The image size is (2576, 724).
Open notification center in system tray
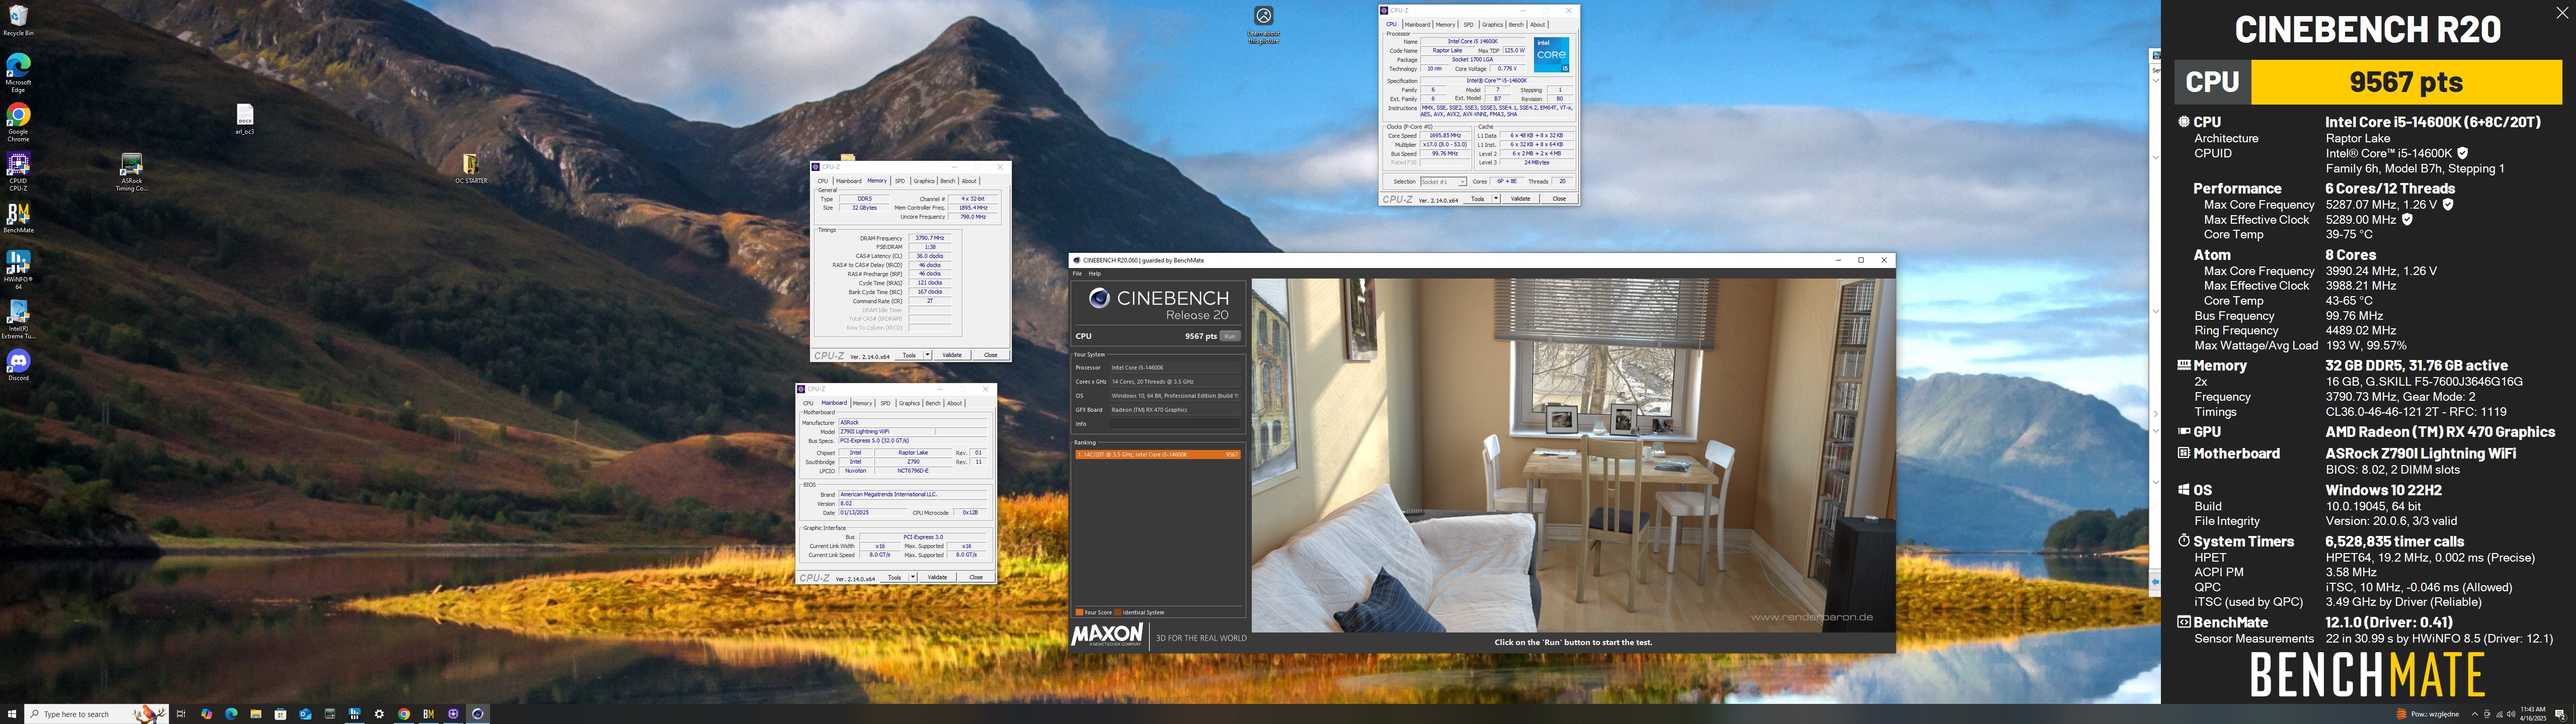click(x=2560, y=714)
